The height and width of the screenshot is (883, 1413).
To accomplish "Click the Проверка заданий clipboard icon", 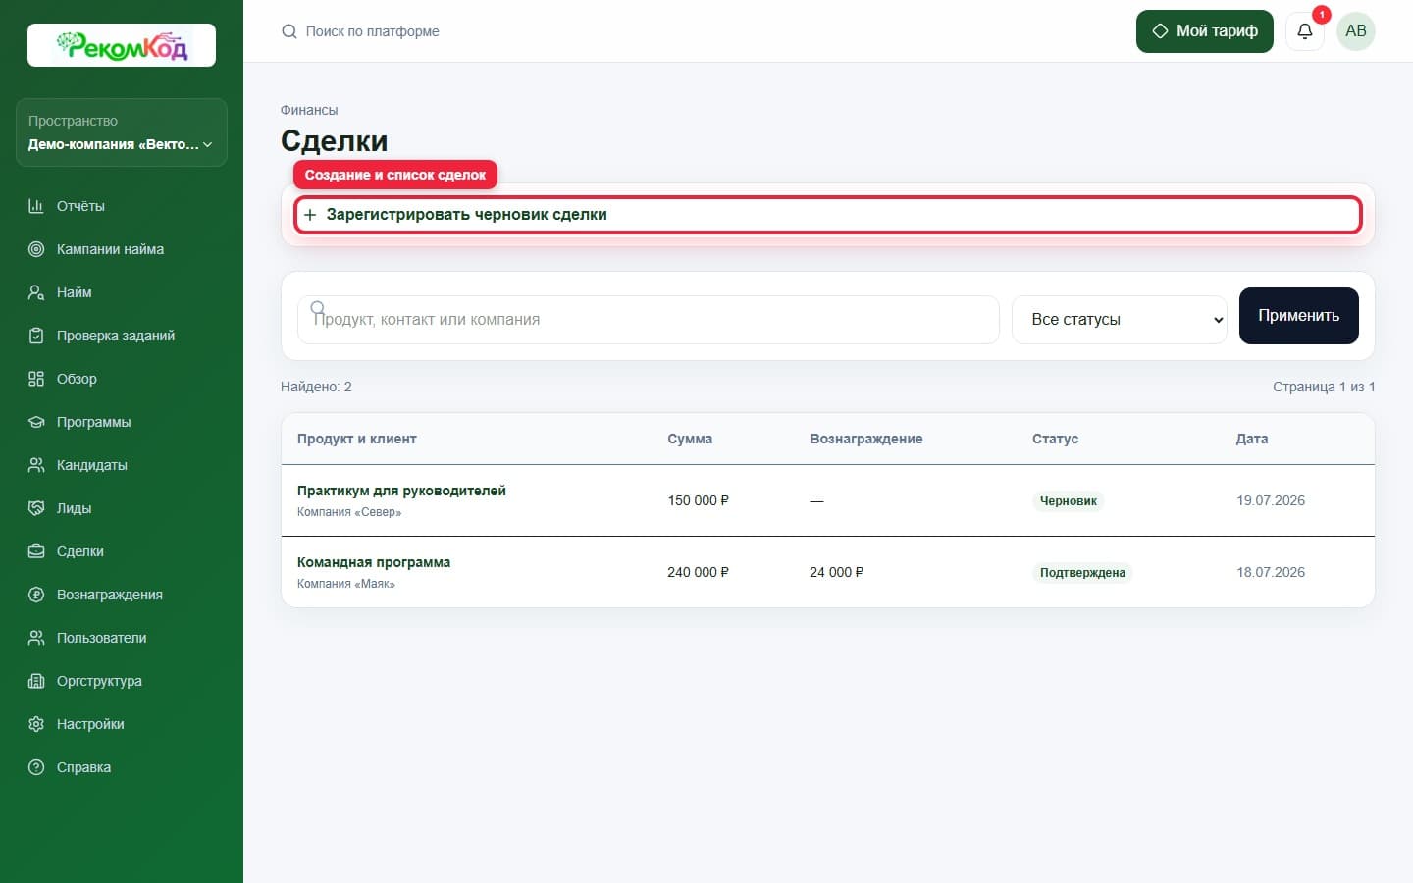I will point(36,336).
